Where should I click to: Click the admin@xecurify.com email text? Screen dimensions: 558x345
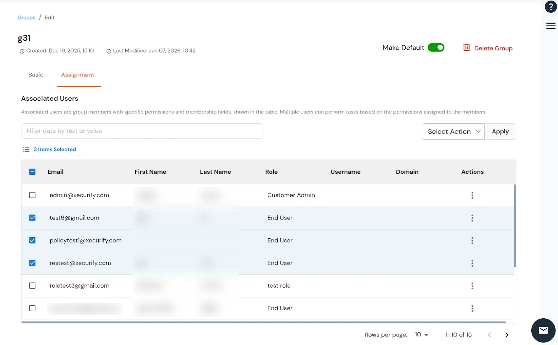coord(79,195)
